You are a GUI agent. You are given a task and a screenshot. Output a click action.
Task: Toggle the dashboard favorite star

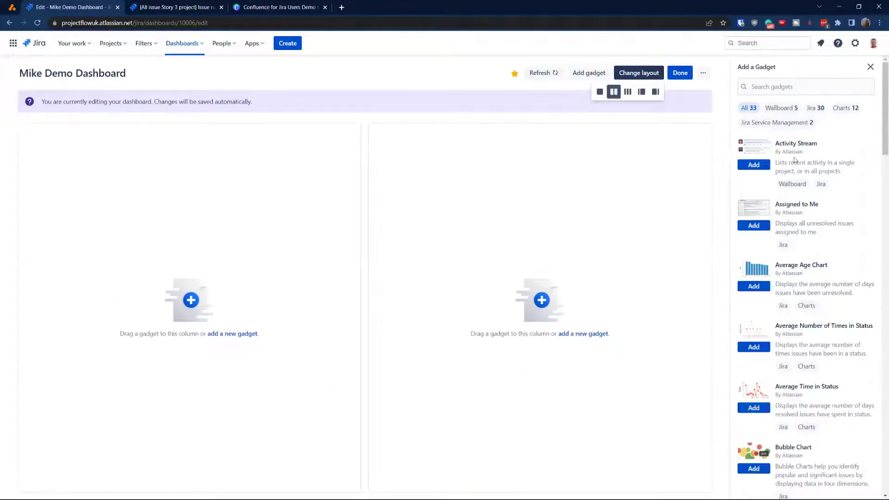click(514, 73)
